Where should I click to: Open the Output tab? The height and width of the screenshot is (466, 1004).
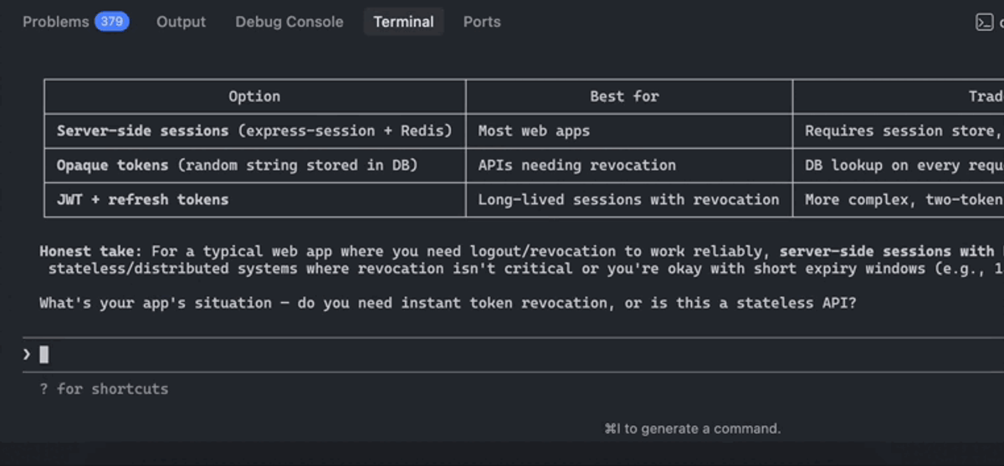pos(181,22)
